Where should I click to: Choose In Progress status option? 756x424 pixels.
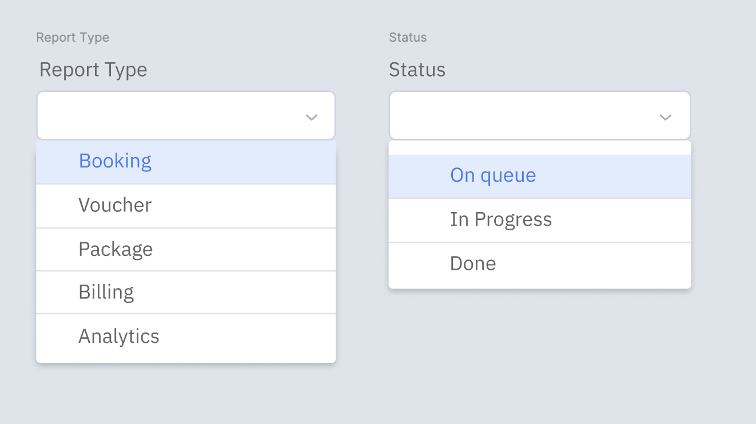point(501,220)
